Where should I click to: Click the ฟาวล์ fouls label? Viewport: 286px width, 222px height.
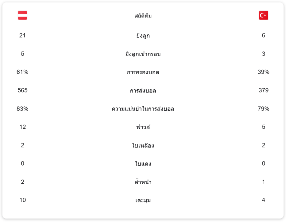[143, 127]
